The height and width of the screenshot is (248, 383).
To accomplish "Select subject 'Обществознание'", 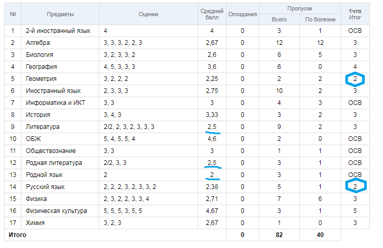I will 51,151.
